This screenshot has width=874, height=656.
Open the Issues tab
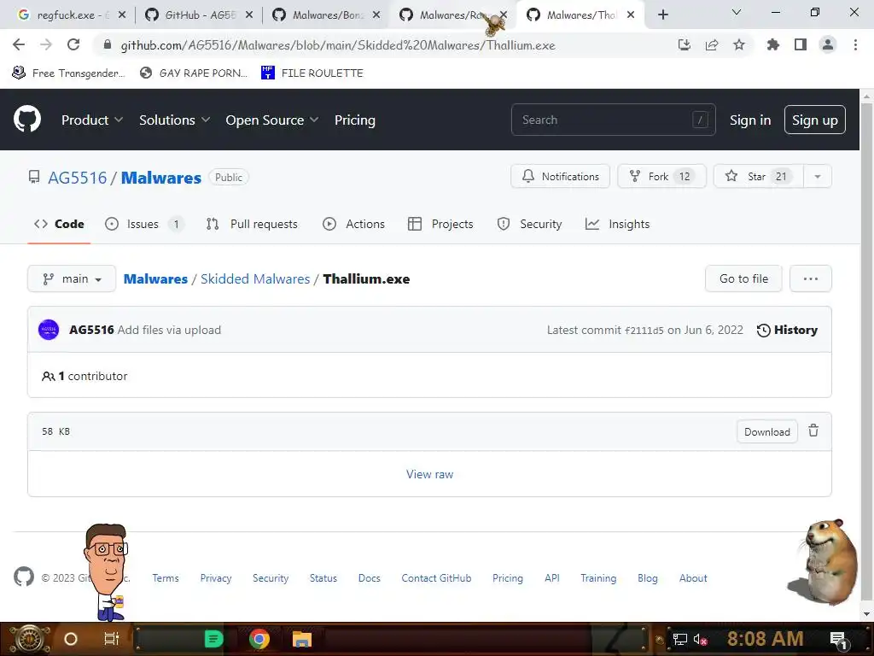144,224
